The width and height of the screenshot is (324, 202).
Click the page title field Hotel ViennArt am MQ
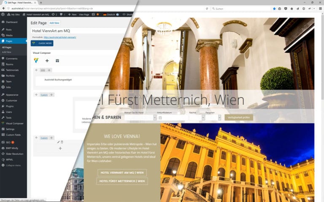coord(78,31)
